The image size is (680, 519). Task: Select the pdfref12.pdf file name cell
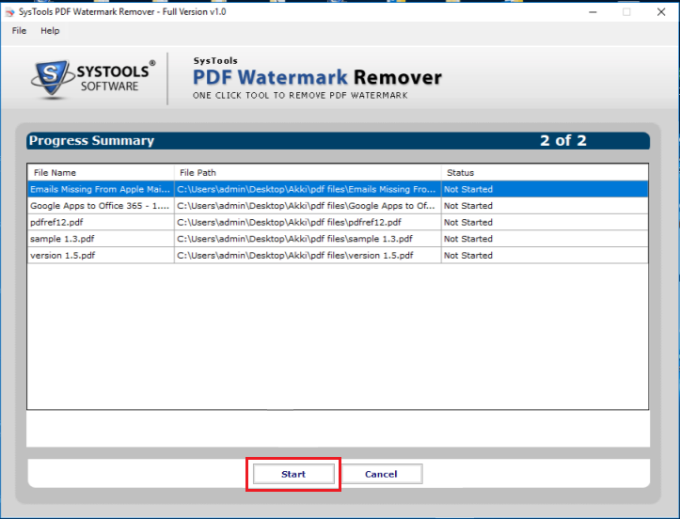(x=101, y=222)
